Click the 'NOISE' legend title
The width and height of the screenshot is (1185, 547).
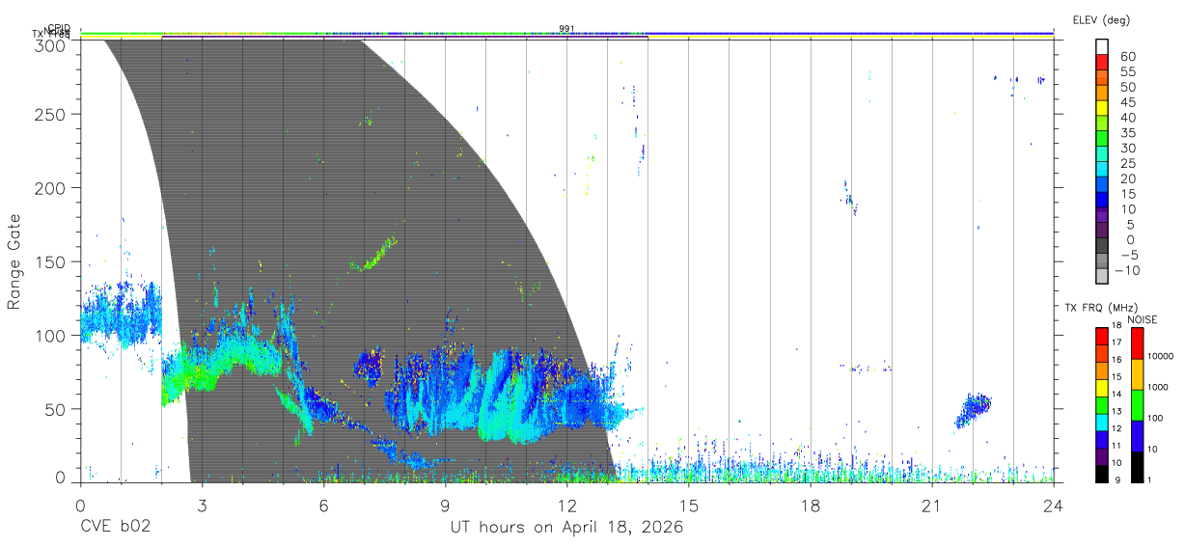tap(1142, 319)
